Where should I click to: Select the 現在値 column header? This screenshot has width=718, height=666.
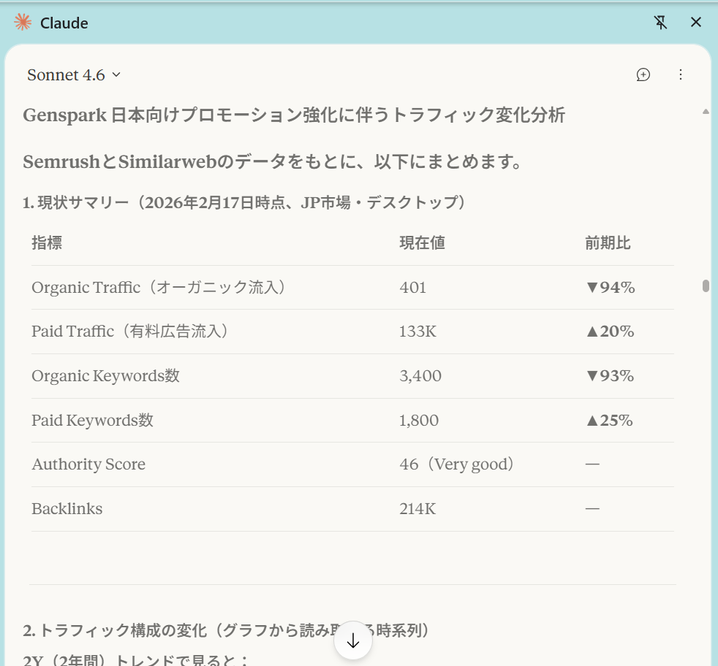pos(422,243)
